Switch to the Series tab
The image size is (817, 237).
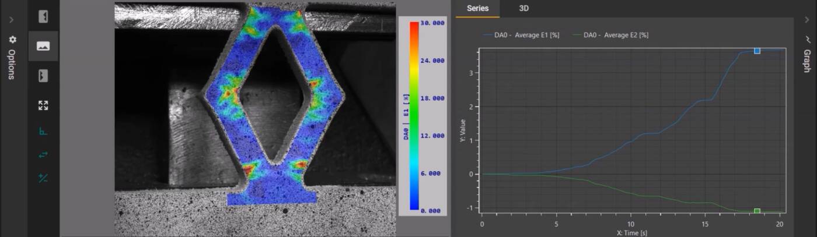click(x=477, y=8)
